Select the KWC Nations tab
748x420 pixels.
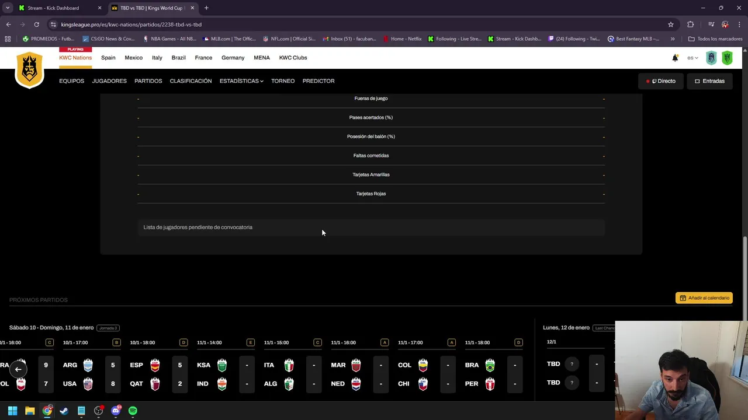tap(75, 58)
